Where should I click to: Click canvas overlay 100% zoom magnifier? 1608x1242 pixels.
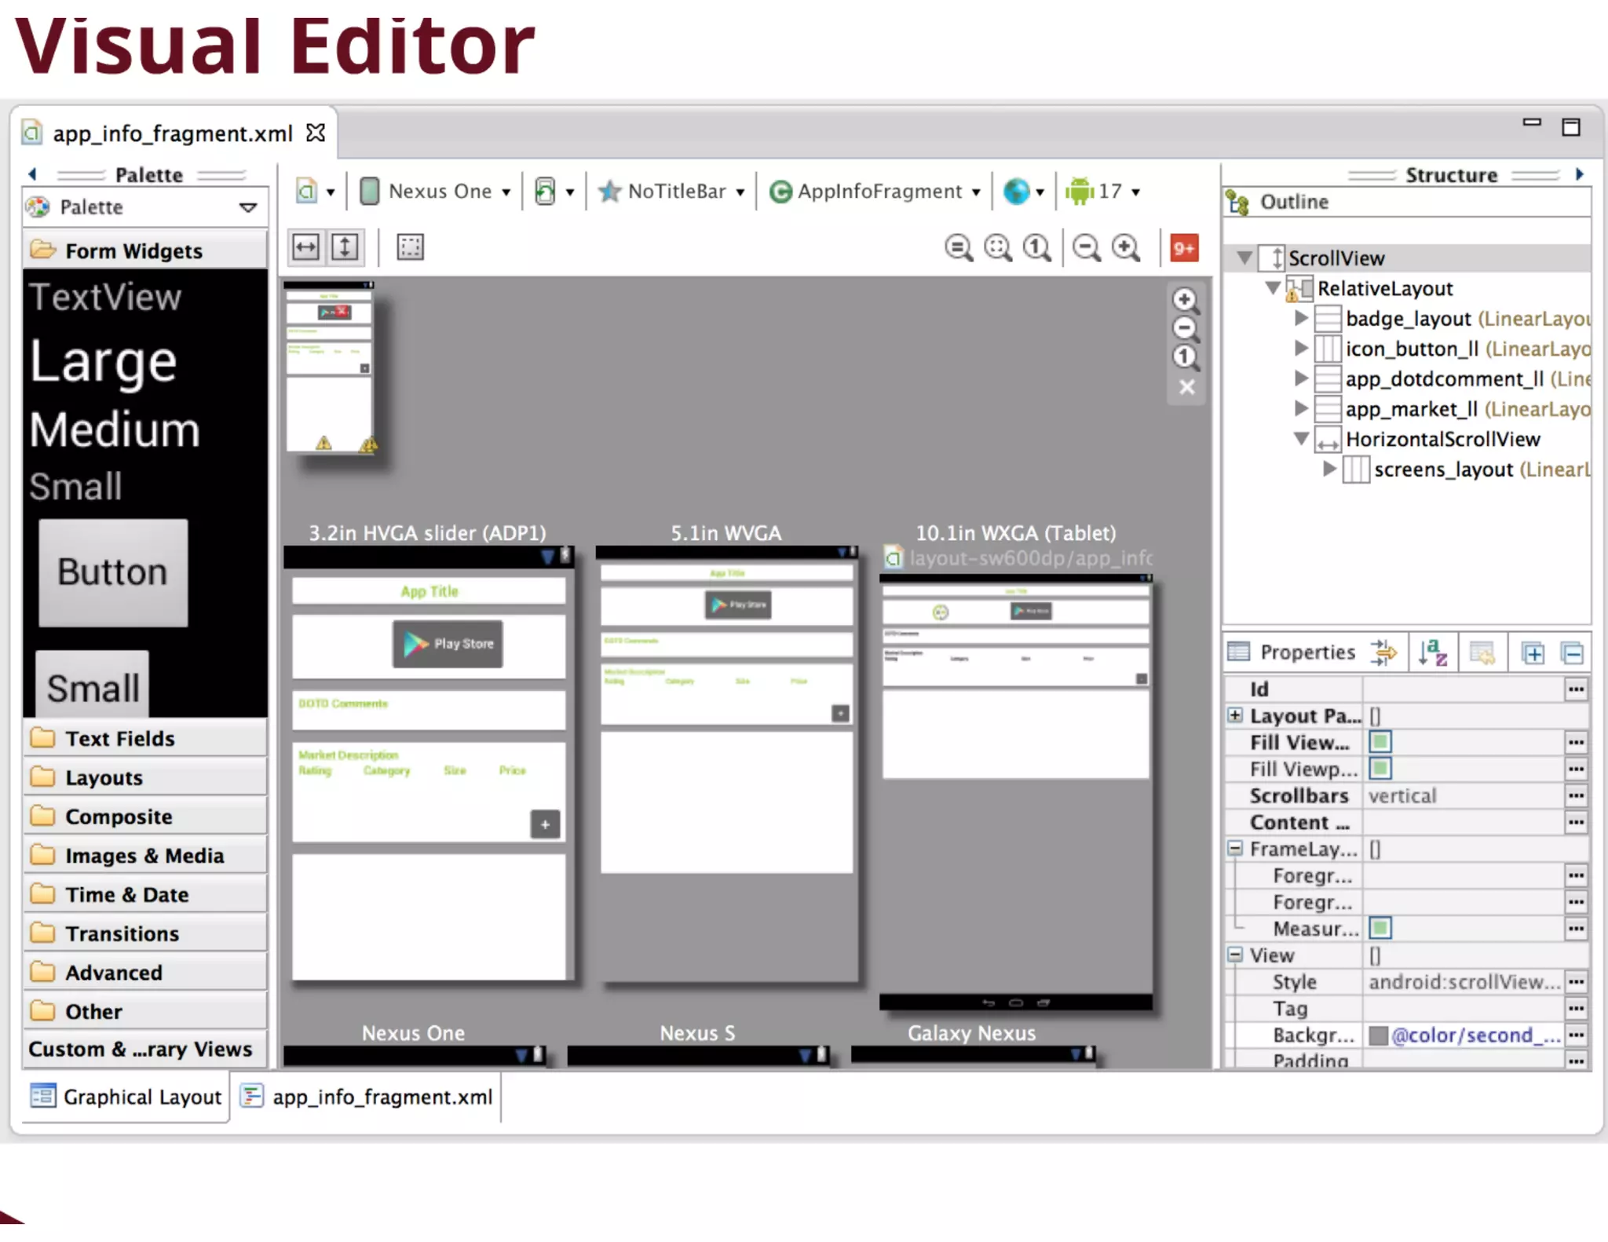[1185, 357]
